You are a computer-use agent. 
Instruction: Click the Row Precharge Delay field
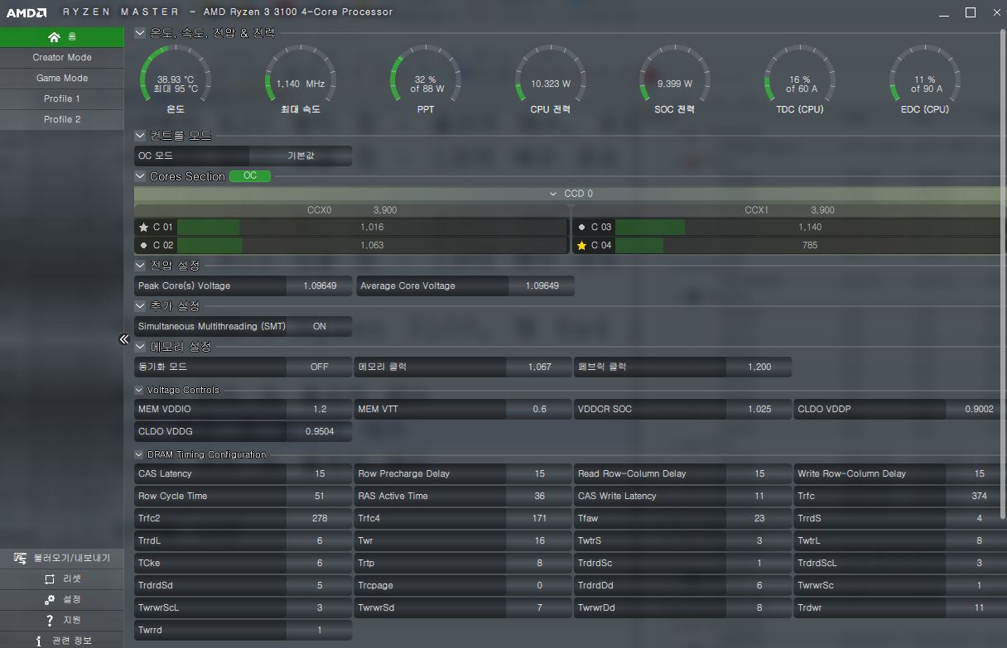coord(463,473)
